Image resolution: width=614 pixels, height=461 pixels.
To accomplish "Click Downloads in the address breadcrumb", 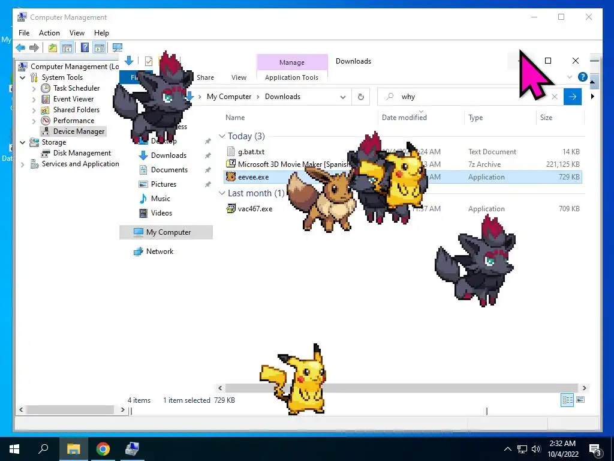I will coord(283,97).
